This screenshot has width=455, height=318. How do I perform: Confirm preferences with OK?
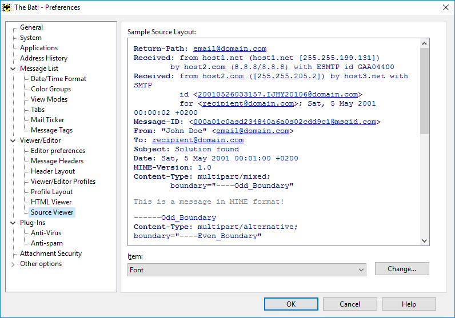[x=291, y=304]
